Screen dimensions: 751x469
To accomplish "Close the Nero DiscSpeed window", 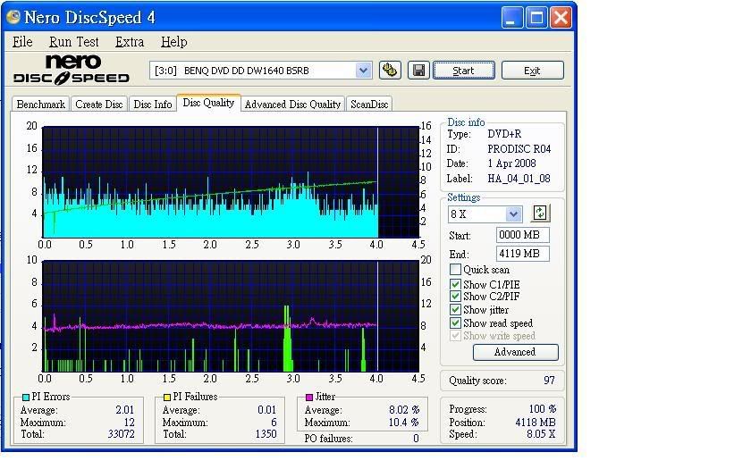I will tap(561, 18).
